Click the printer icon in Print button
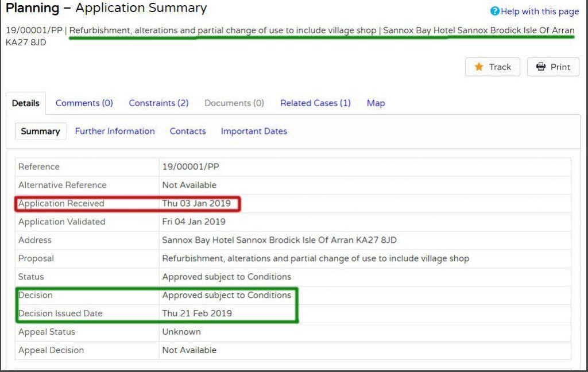This screenshot has height=372, width=588. [x=541, y=67]
